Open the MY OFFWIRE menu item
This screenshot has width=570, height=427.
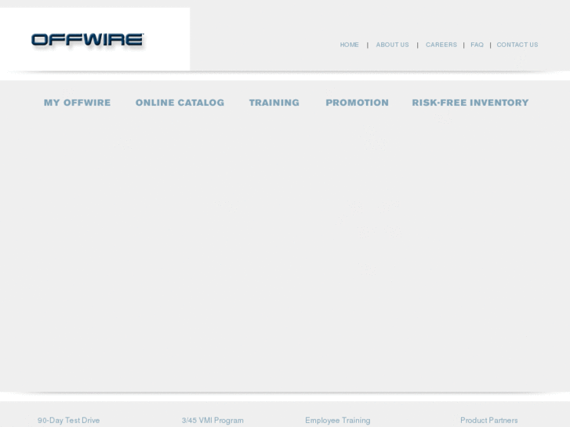(77, 103)
